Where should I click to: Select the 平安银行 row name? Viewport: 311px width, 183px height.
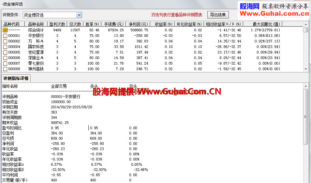pyautogui.click(x=36, y=36)
